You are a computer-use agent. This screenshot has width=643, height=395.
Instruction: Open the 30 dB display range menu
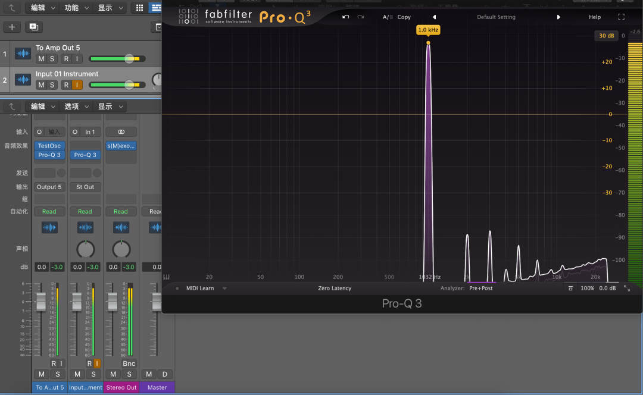(607, 36)
